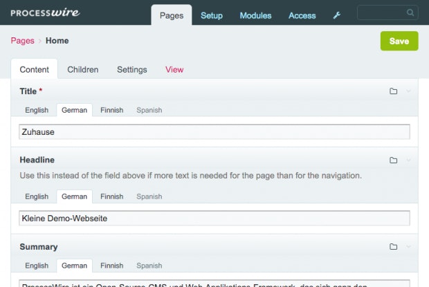Open the Setup menu

click(x=212, y=16)
